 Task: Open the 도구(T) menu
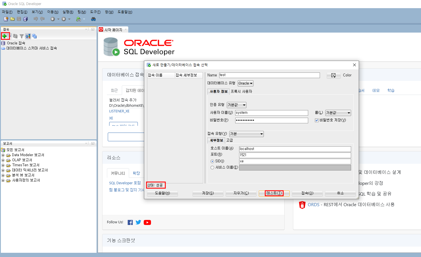coord(95,12)
